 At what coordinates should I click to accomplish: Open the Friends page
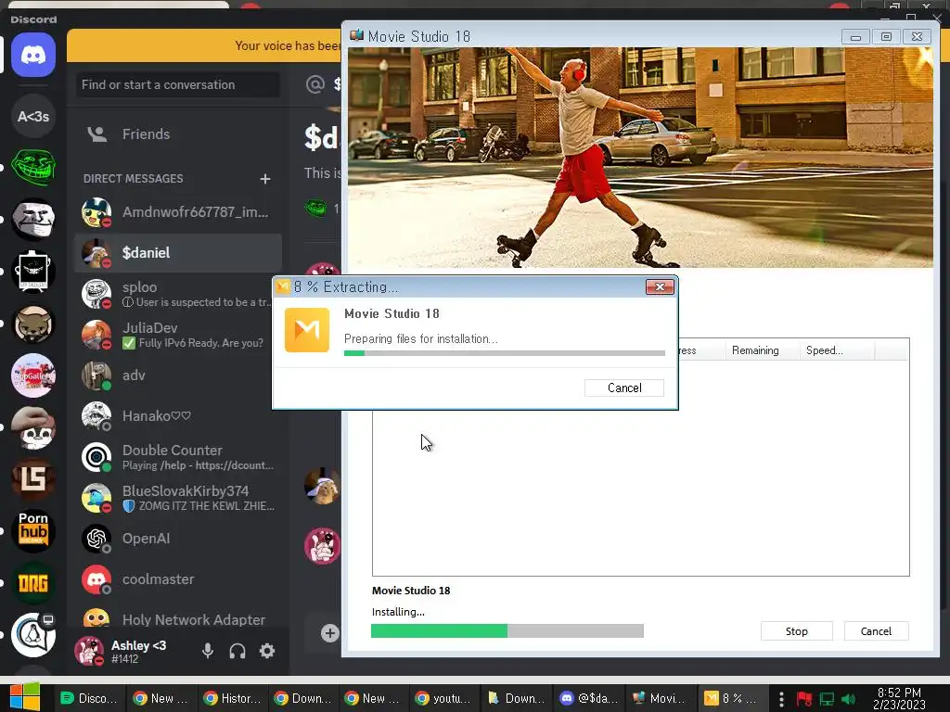pyautogui.click(x=178, y=133)
